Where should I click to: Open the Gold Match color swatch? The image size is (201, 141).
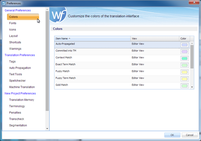(x=185, y=86)
